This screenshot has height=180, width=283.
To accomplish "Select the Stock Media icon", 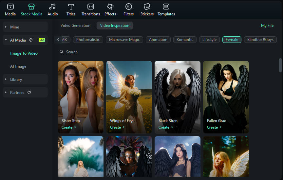I will click(31, 7).
